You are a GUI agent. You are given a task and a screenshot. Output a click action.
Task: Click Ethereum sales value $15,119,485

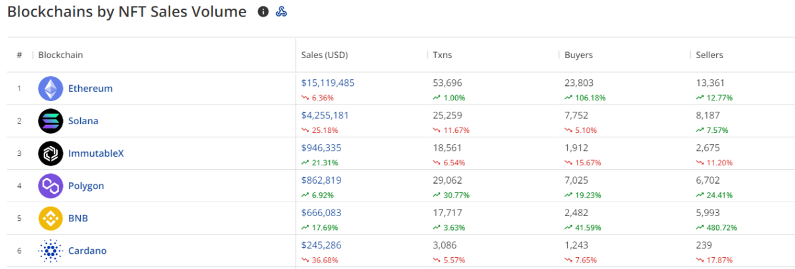328,83
